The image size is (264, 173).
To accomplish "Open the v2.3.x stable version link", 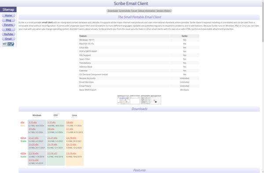I will click(x=23, y=153).
